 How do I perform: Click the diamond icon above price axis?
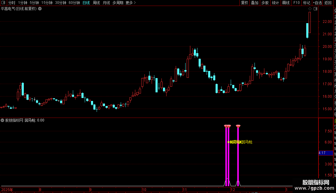310,9
